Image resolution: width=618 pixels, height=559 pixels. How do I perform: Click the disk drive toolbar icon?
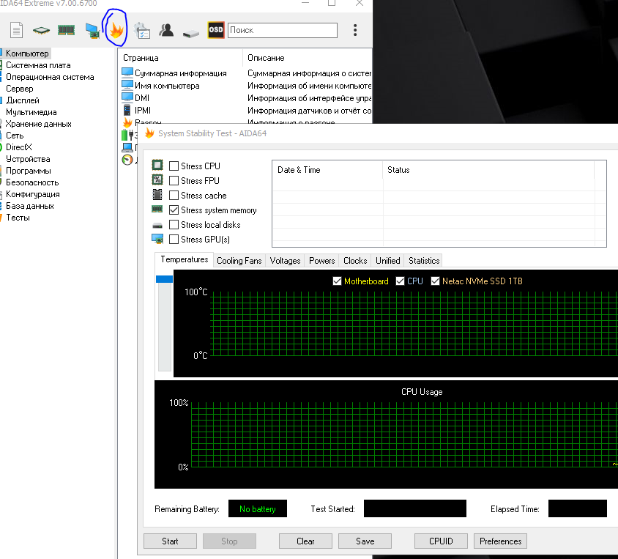click(191, 34)
